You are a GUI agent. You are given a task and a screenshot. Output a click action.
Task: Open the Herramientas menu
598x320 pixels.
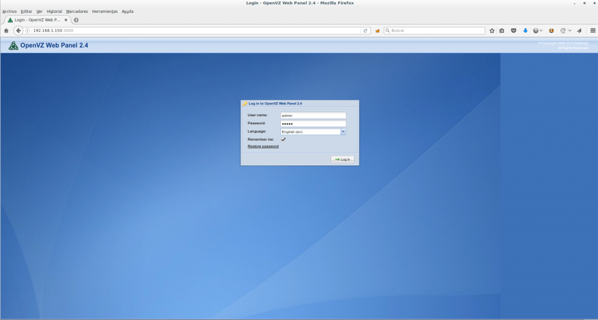coord(105,12)
